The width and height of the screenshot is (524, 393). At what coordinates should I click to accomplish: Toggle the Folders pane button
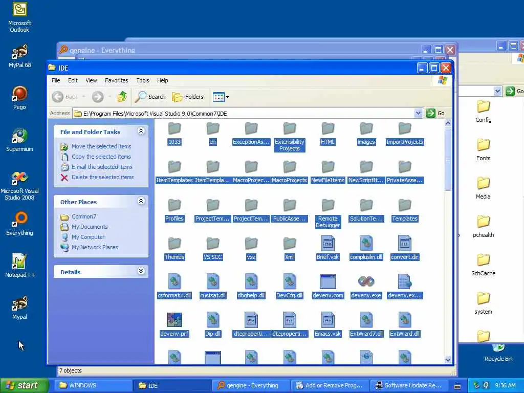pyautogui.click(x=188, y=97)
